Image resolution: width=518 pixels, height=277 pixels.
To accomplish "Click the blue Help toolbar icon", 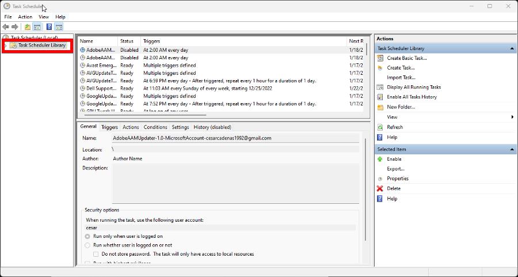I will (49, 27).
